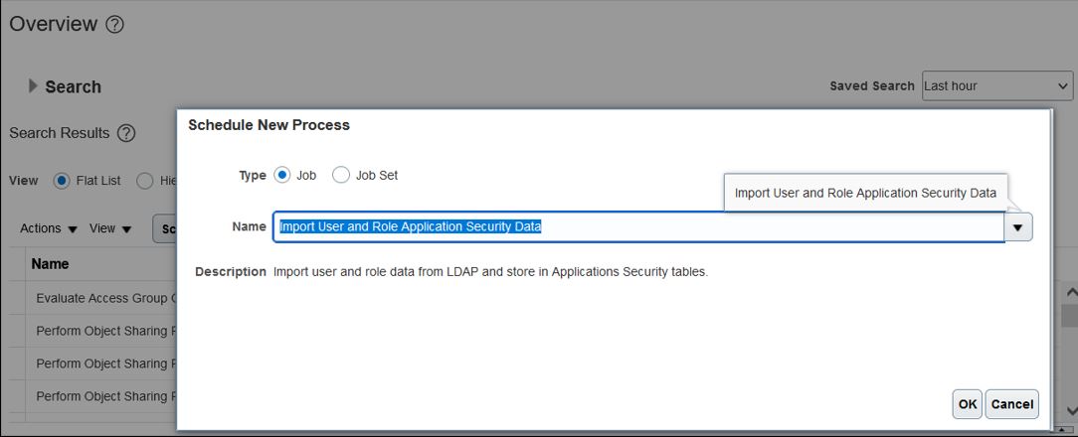1078x437 pixels.
Task: Open the Name dropdown arrow button
Action: coord(1018,226)
